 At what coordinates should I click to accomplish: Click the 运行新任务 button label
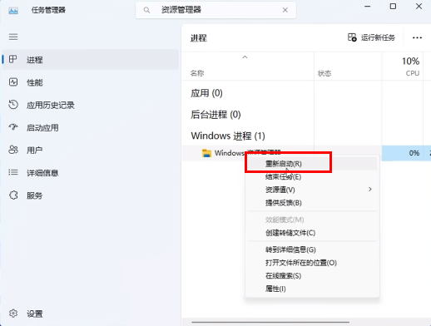click(x=378, y=37)
